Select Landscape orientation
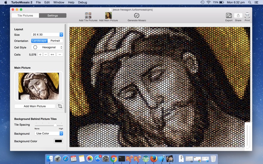 (39, 41)
